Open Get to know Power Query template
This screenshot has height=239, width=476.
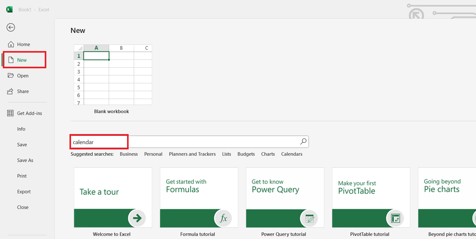coord(285,197)
